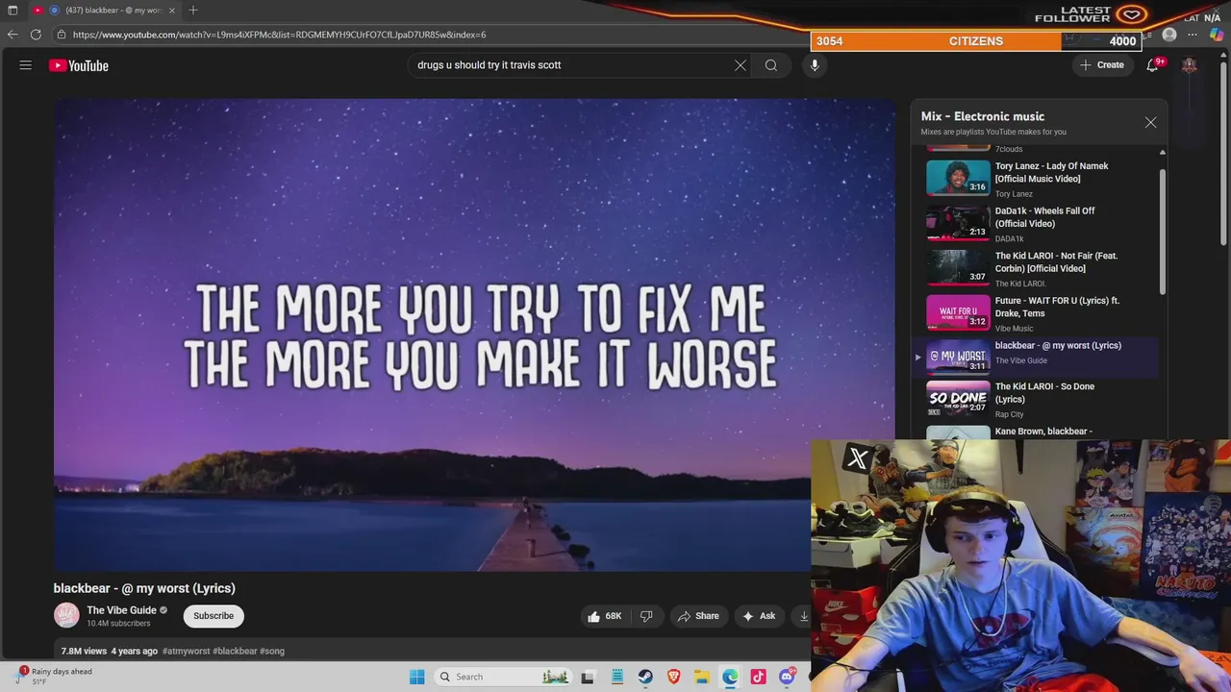Clear the search box text
The width and height of the screenshot is (1231, 692).
(x=741, y=65)
